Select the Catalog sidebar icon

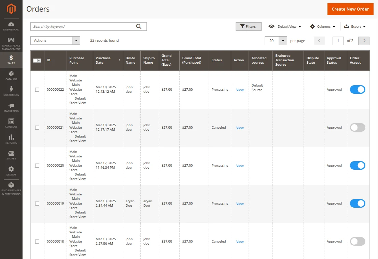click(x=11, y=75)
